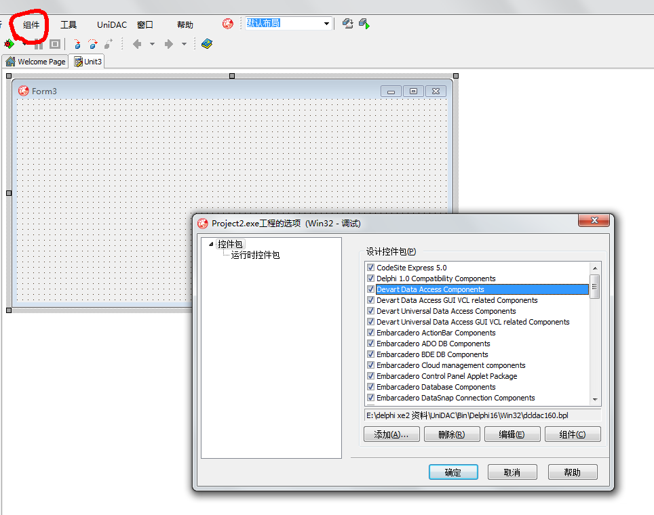
Task: Switch to the Unit3 tab
Action: (88, 62)
